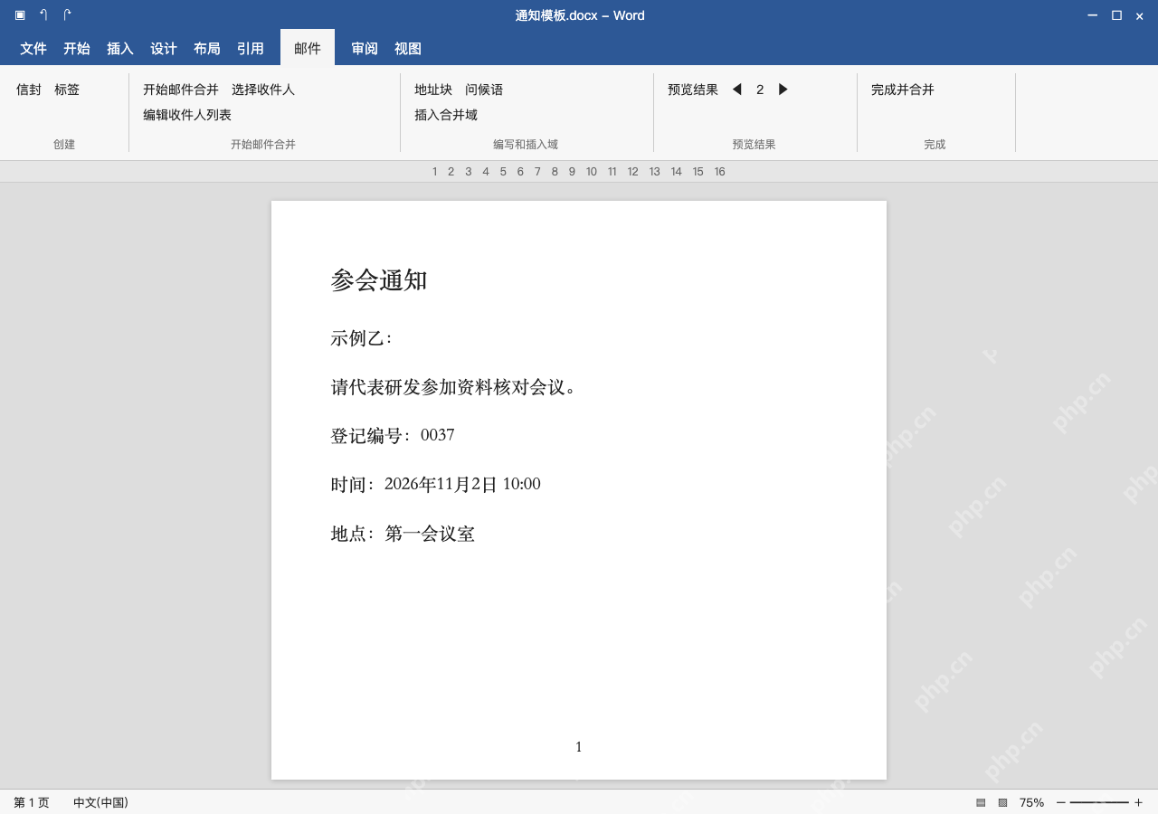The height and width of the screenshot is (814, 1158).
Task: Go to the previous record in preview results
Action: click(736, 90)
